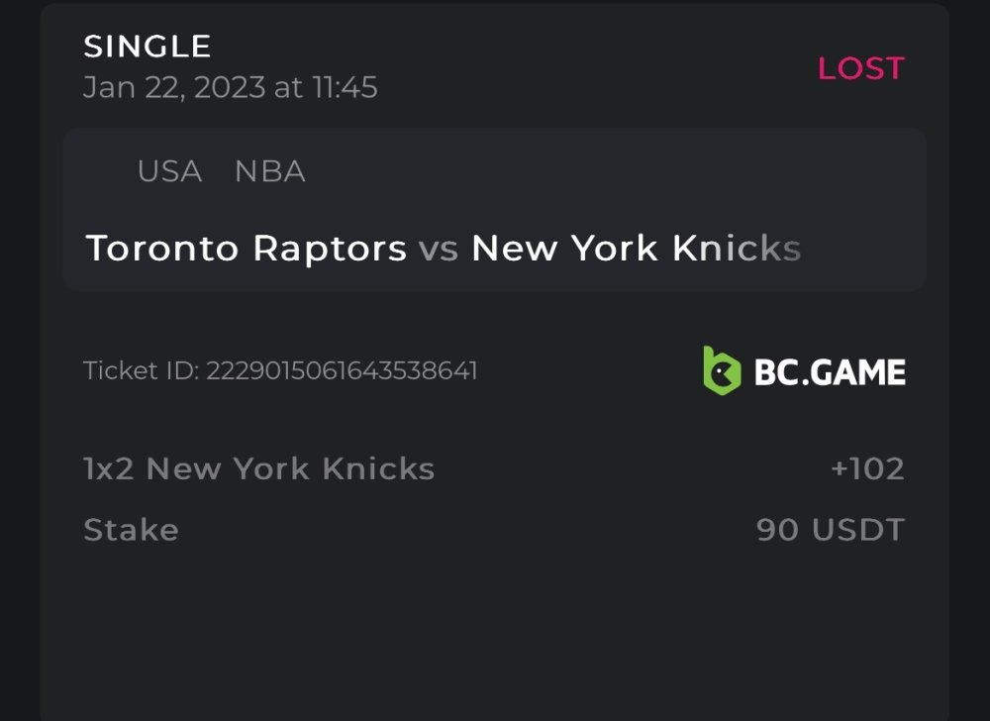Screen dimensions: 990x721
Task: Open the USA country label
Action: click(169, 171)
